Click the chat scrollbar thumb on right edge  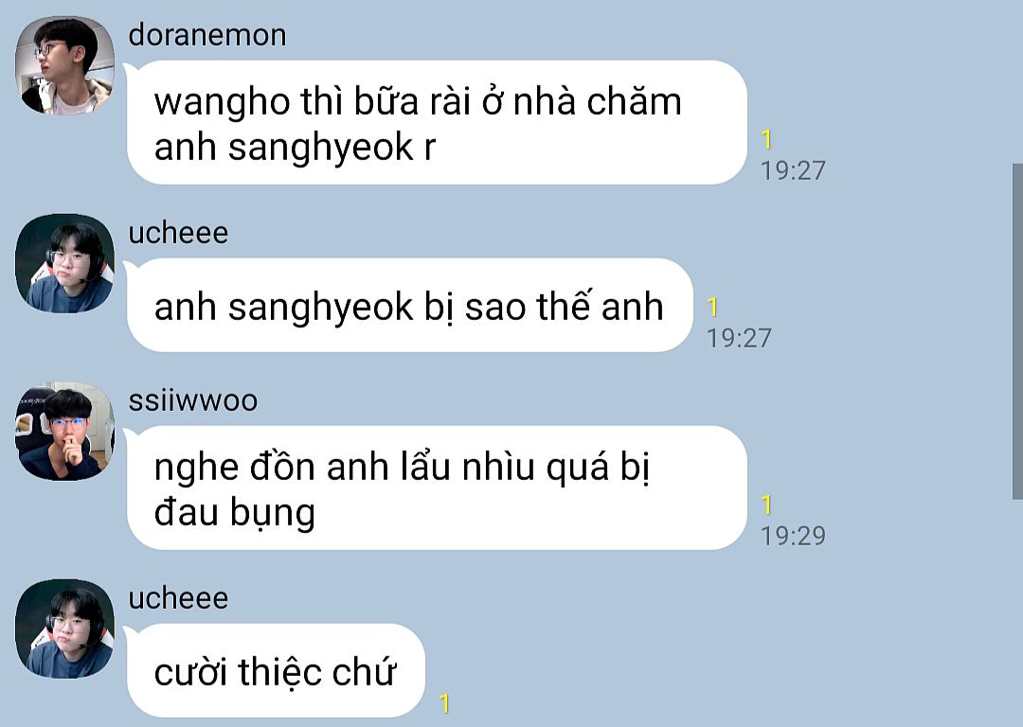pyautogui.click(x=1017, y=332)
